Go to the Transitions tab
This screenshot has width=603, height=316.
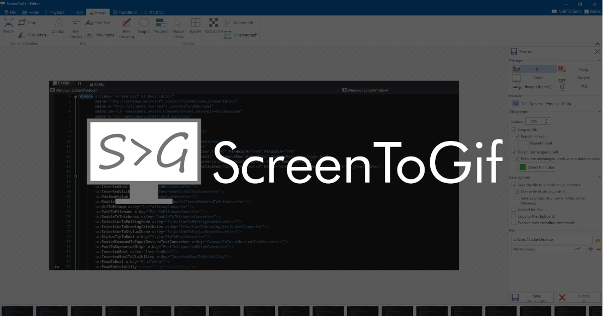point(125,12)
